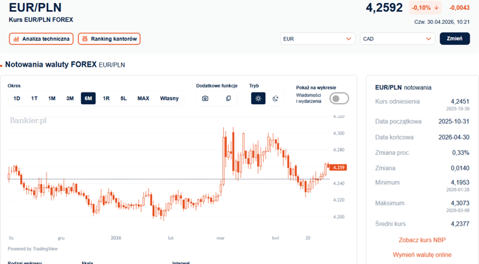Select the Własny custom period
479x264 pixels.
point(169,98)
